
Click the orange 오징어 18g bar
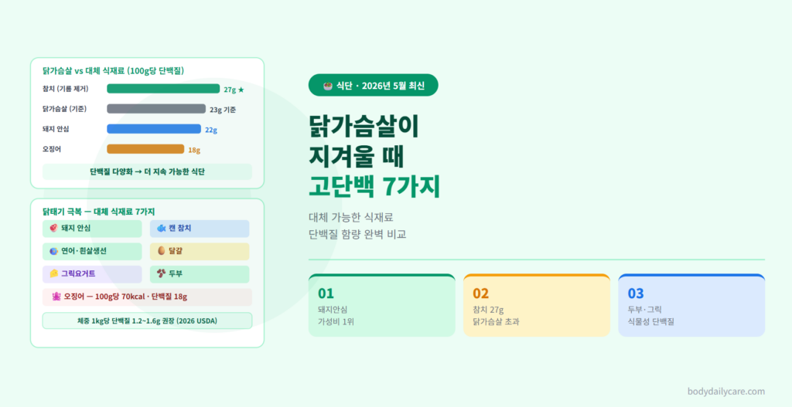point(145,149)
